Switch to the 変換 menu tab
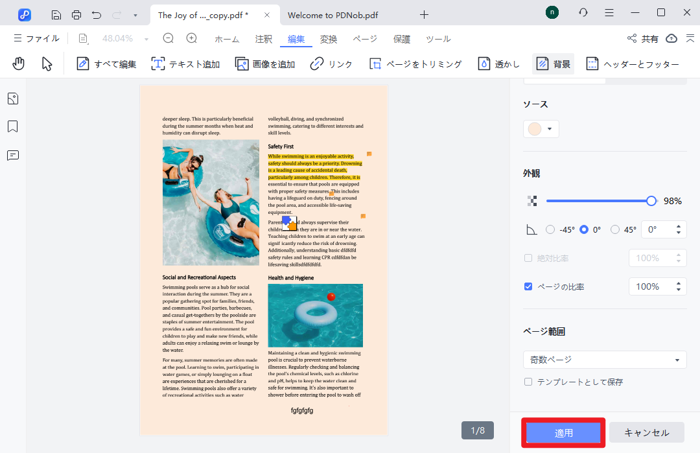This screenshot has height=453, width=700. tap(329, 39)
